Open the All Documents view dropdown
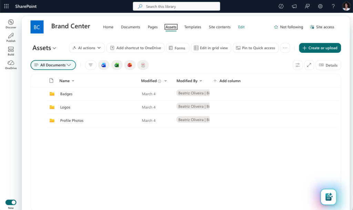This screenshot has height=210, width=353. 53,65
